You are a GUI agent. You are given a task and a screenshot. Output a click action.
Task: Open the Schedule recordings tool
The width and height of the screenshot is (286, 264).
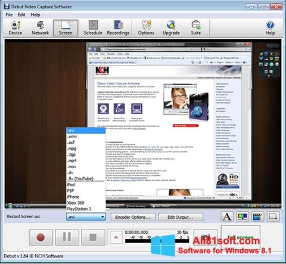tap(93, 28)
